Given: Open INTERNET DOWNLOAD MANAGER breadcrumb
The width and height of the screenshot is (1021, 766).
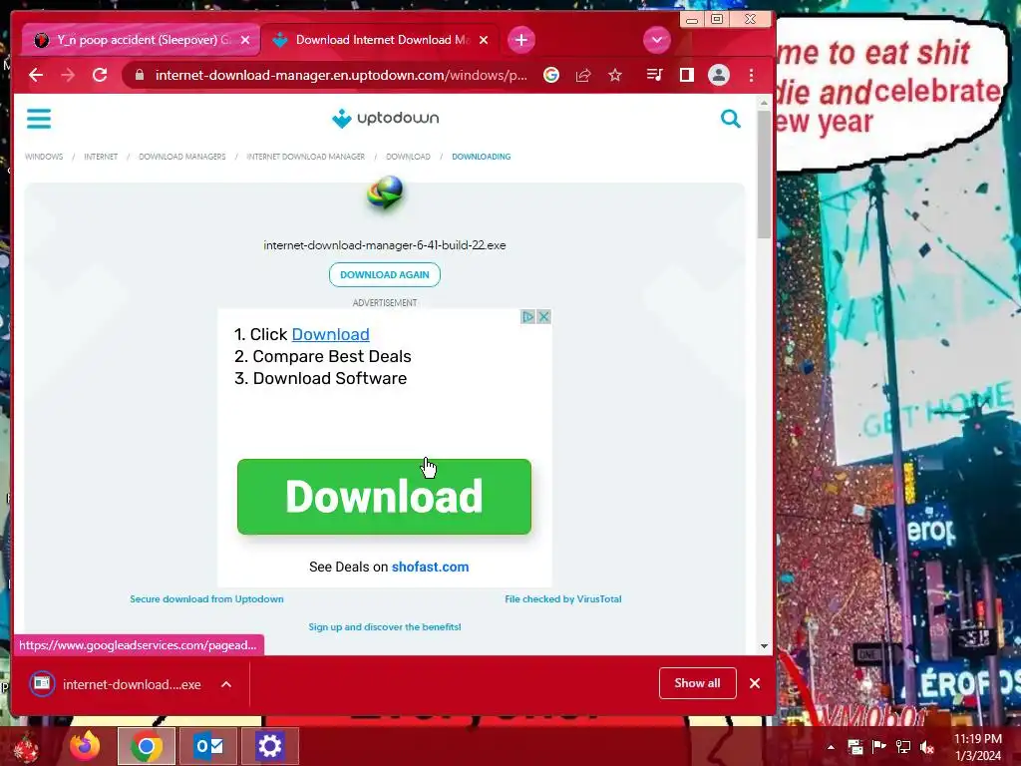Looking at the screenshot, I should 305,157.
